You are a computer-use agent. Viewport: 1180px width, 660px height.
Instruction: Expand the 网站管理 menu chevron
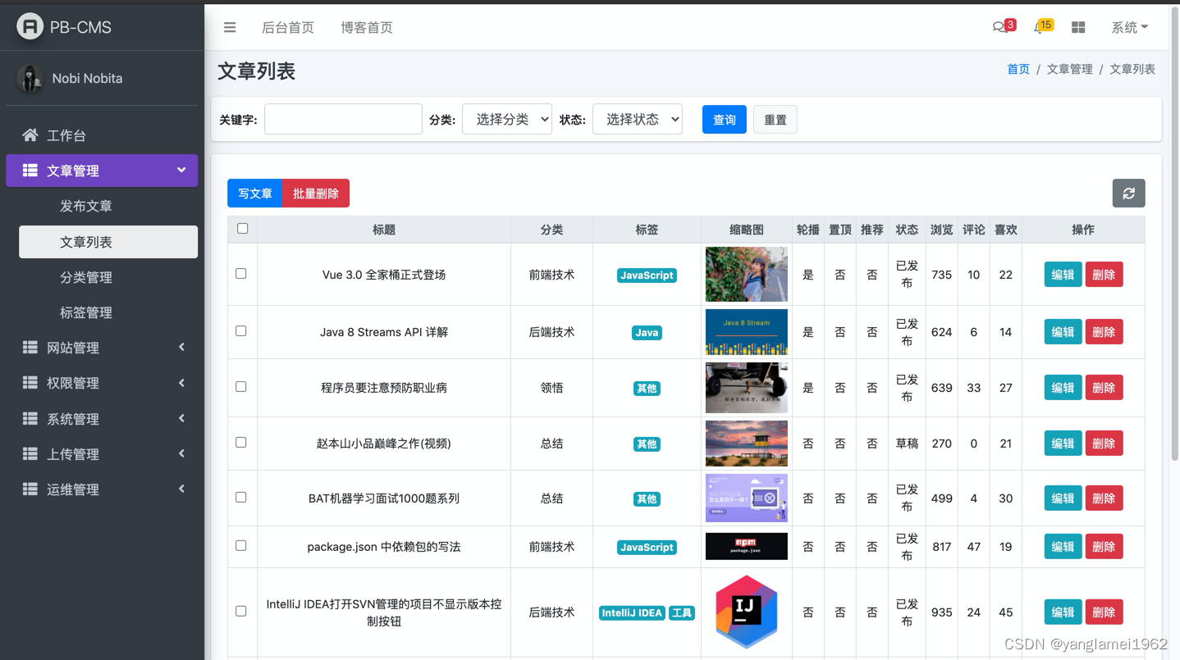[181, 348]
